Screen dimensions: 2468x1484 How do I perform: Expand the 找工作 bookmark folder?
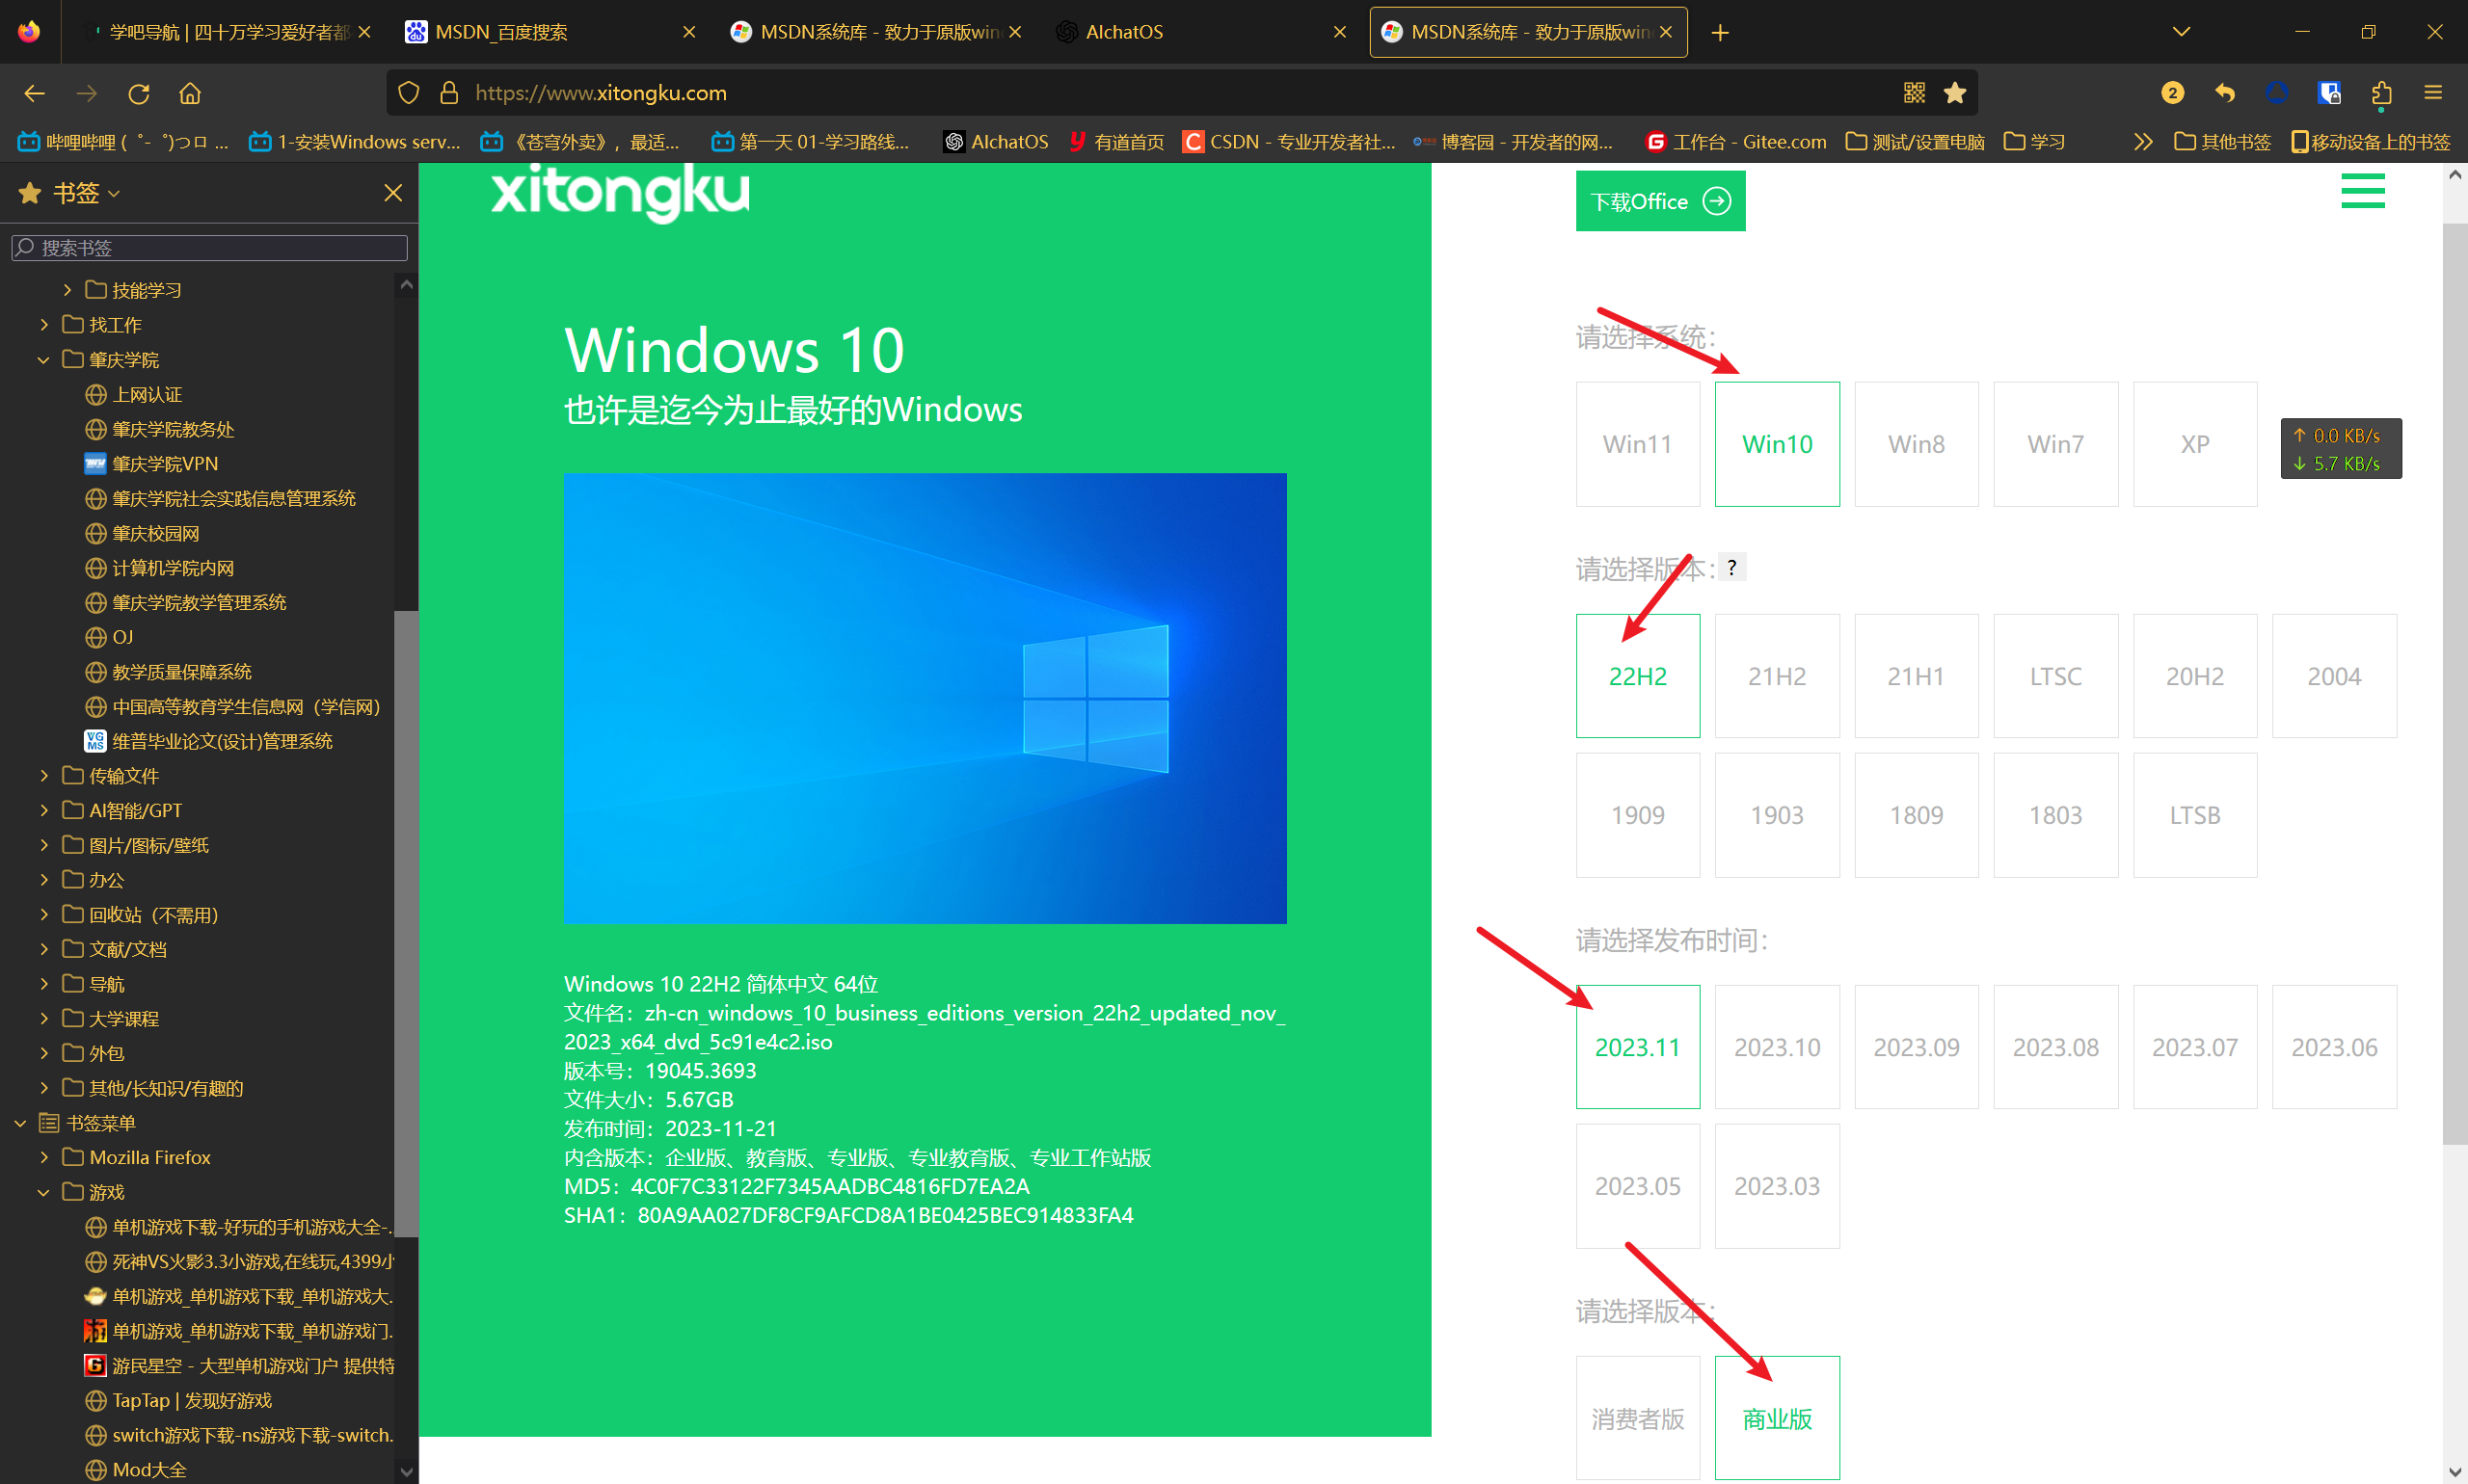pyautogui.click(x=44, y=325)
